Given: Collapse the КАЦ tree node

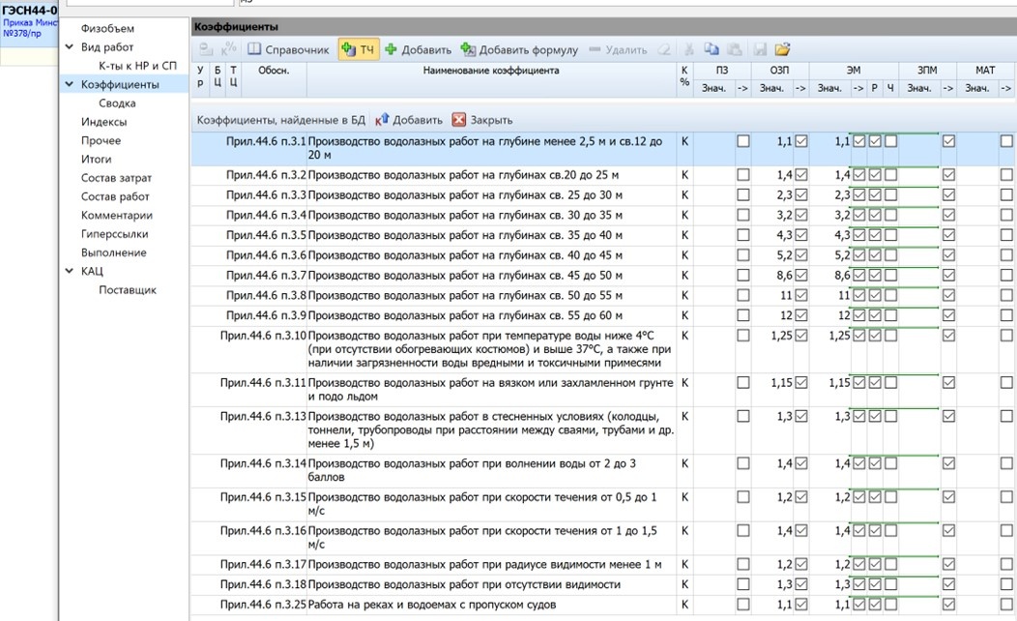Looking at the screenshot, I should click(70, 271).
